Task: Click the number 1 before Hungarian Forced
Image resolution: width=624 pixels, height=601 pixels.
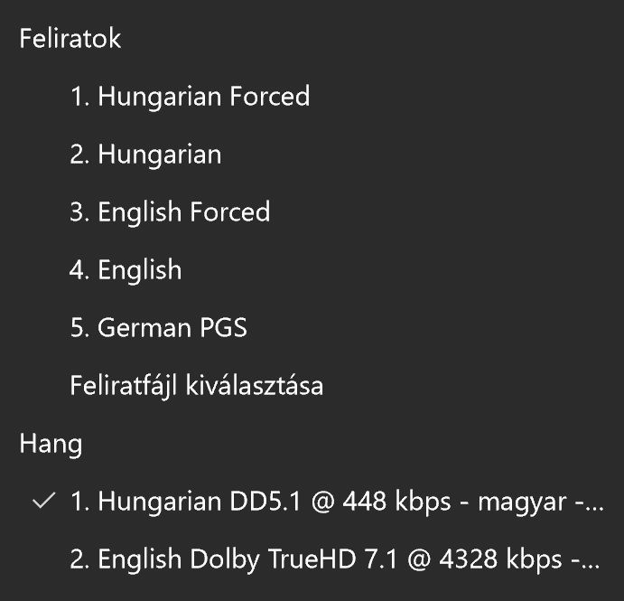Action: coord(78,96)
